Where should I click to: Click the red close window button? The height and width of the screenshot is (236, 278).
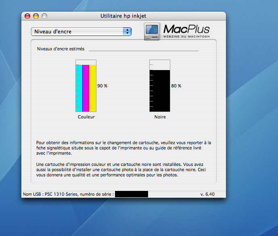pos(27,16)
